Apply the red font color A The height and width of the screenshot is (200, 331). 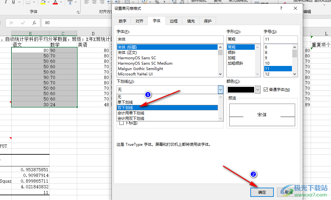click(x=55, y=2)
